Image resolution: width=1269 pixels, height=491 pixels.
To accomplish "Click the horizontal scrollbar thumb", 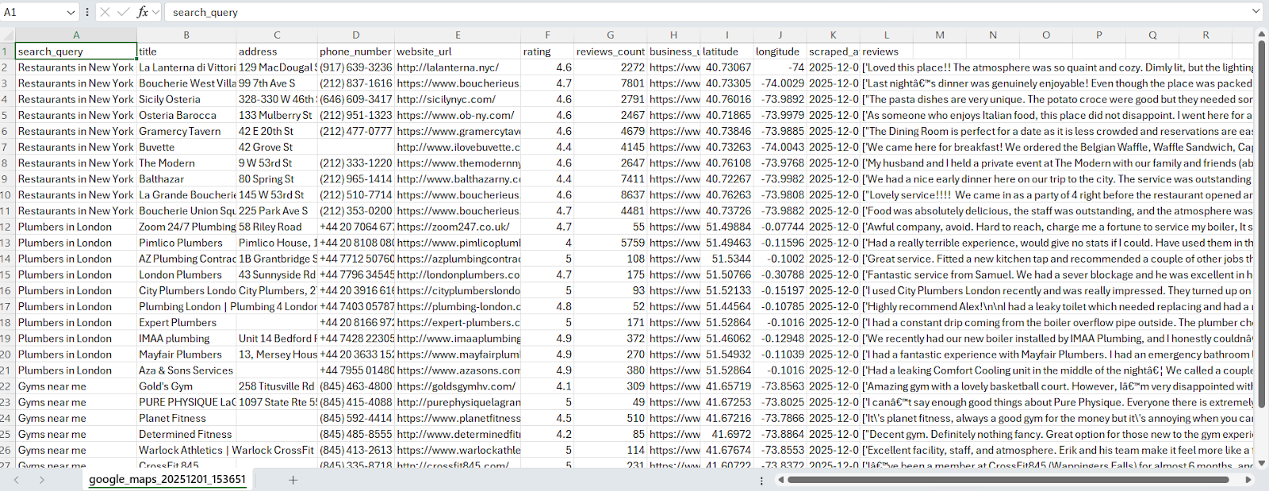I will (x=1010, y=480).
